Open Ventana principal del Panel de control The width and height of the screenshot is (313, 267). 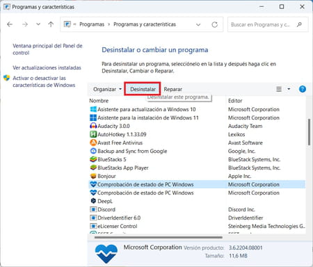pos(47,49)
